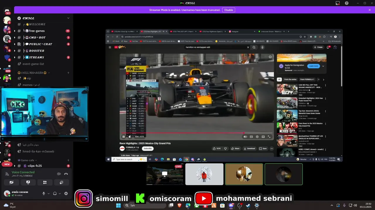375x210 pixels.
Task: Share the Race Highlights video
Action: 235,148
